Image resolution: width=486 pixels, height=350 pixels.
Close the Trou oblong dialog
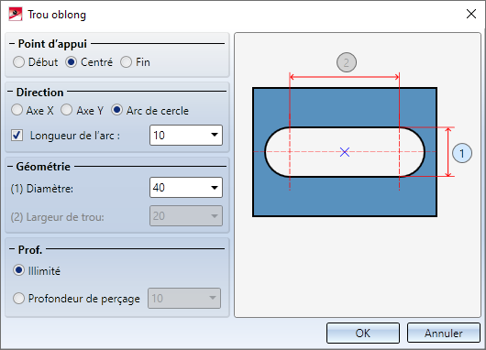click(x=471, y=14)
